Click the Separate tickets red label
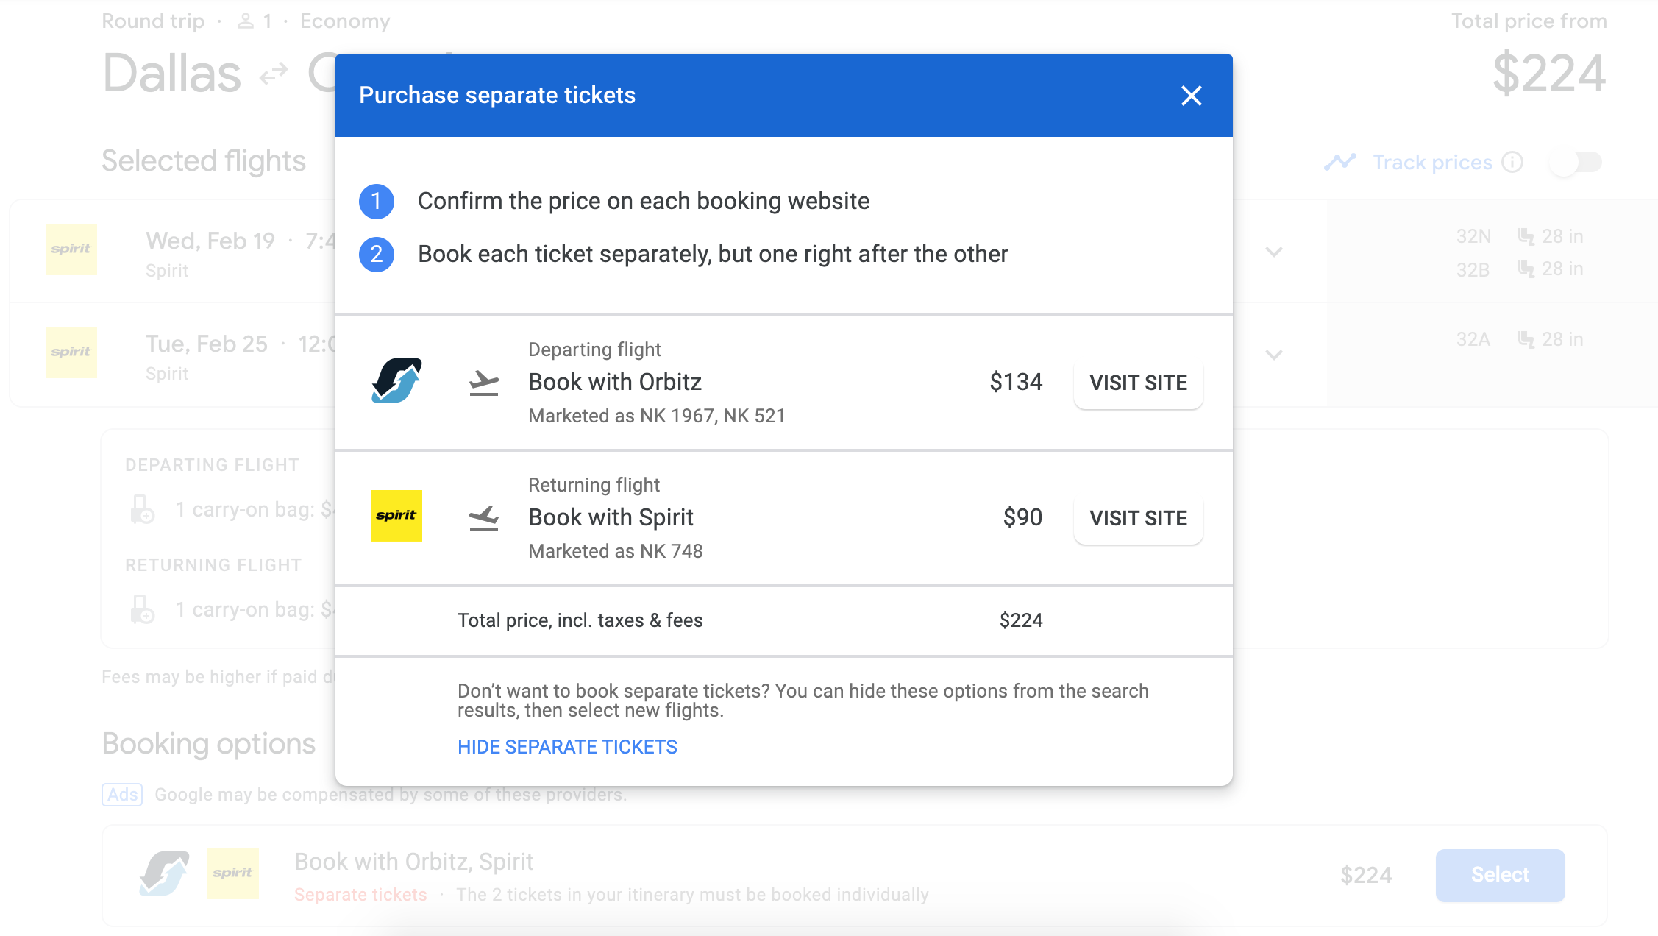Image resolution: width=1658 pixels, height=936 pixels. tap(360, 895)
